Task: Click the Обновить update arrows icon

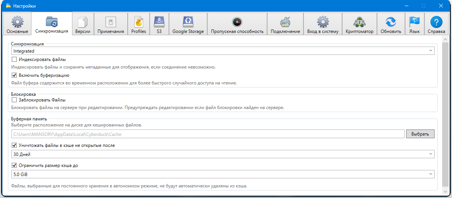Action: (x=391, y=22)
